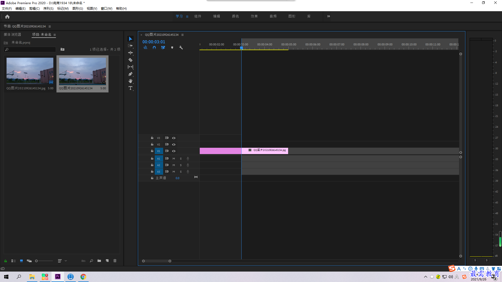Open timeline display settings wrench
This screenshot has width=502, height=282.
pyautogui.click(x=181, y=48)
